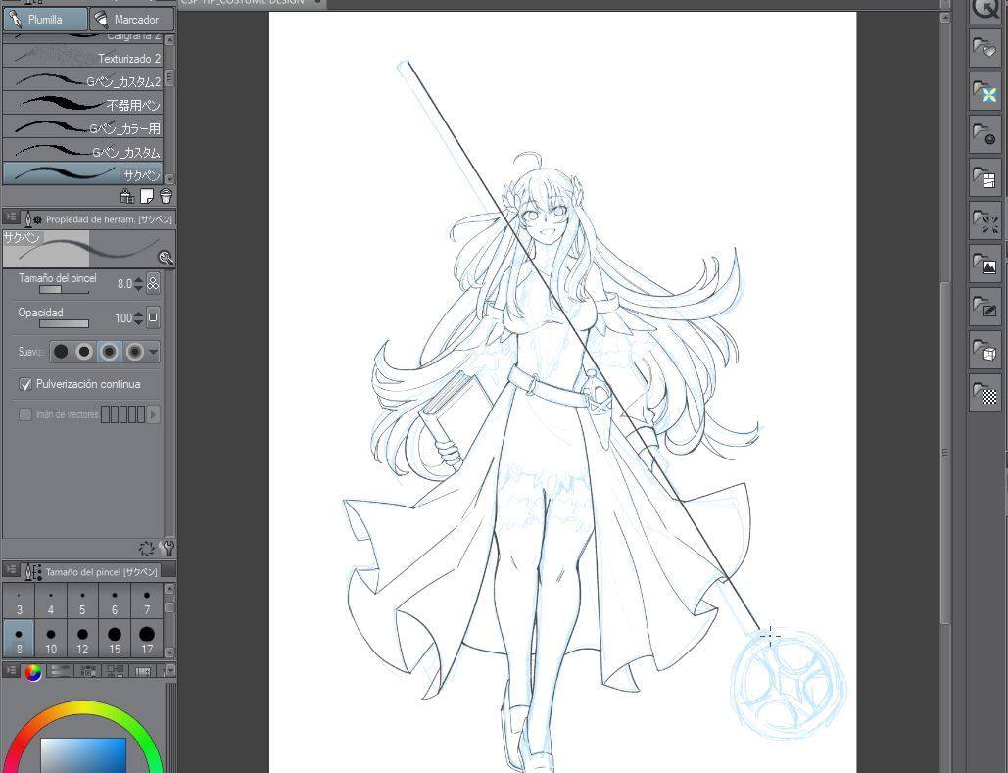Open the brush/pen materials folder

984,307
